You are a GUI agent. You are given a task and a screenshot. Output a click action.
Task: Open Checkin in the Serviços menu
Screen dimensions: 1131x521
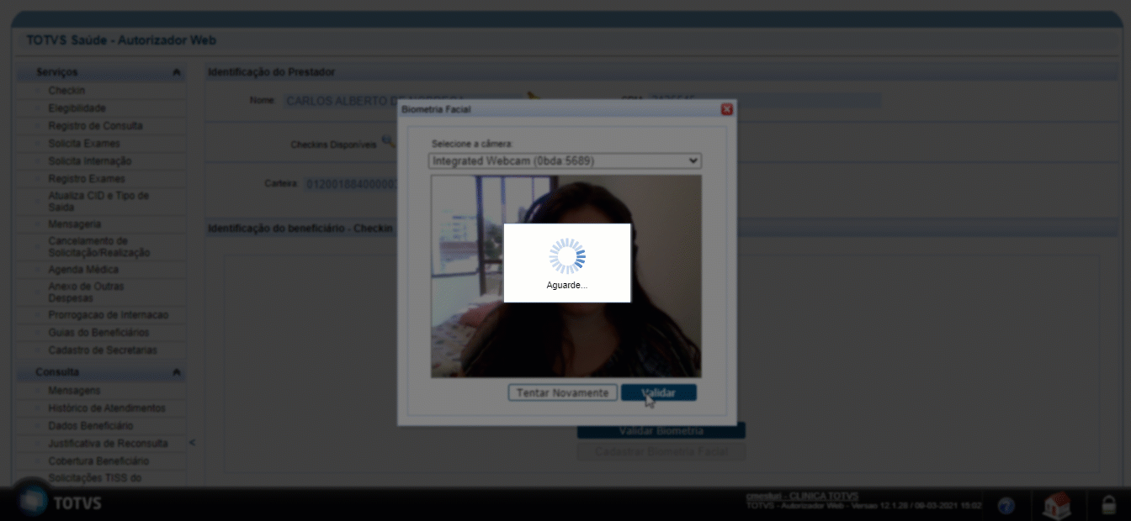point(66,91)
